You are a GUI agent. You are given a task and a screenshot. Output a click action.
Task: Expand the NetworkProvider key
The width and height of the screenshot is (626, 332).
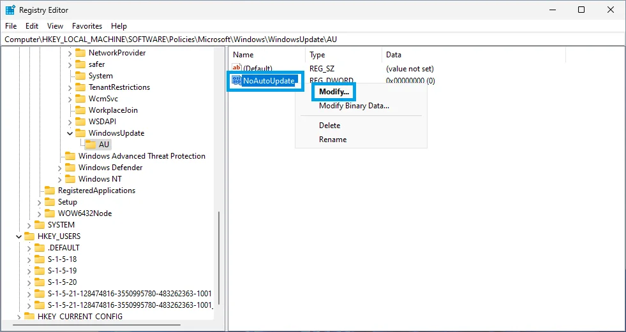tap(70, 53)
